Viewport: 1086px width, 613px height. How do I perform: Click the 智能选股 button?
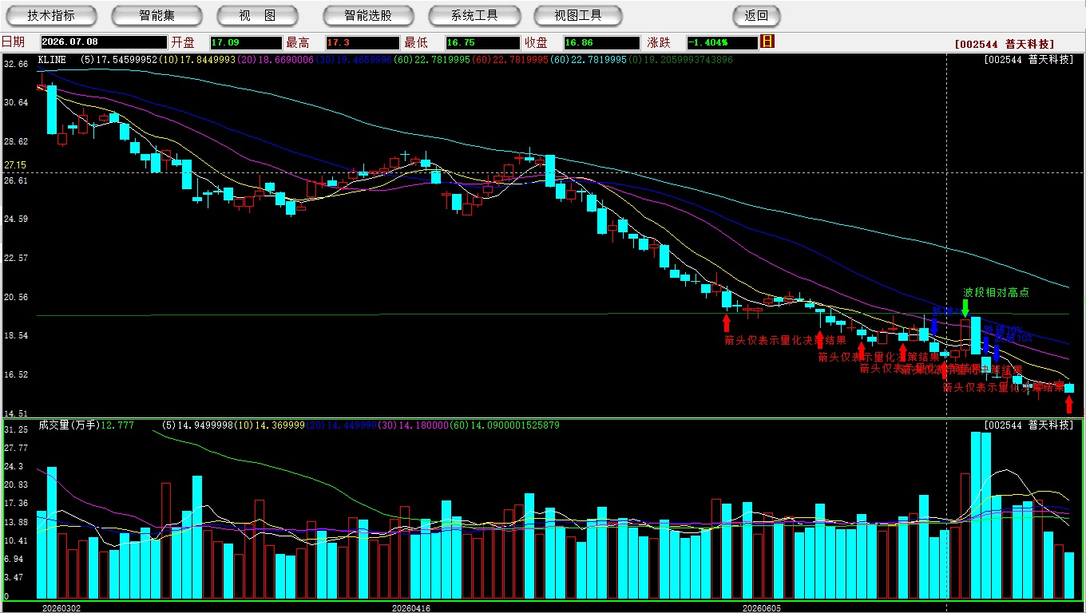[368, 15]
